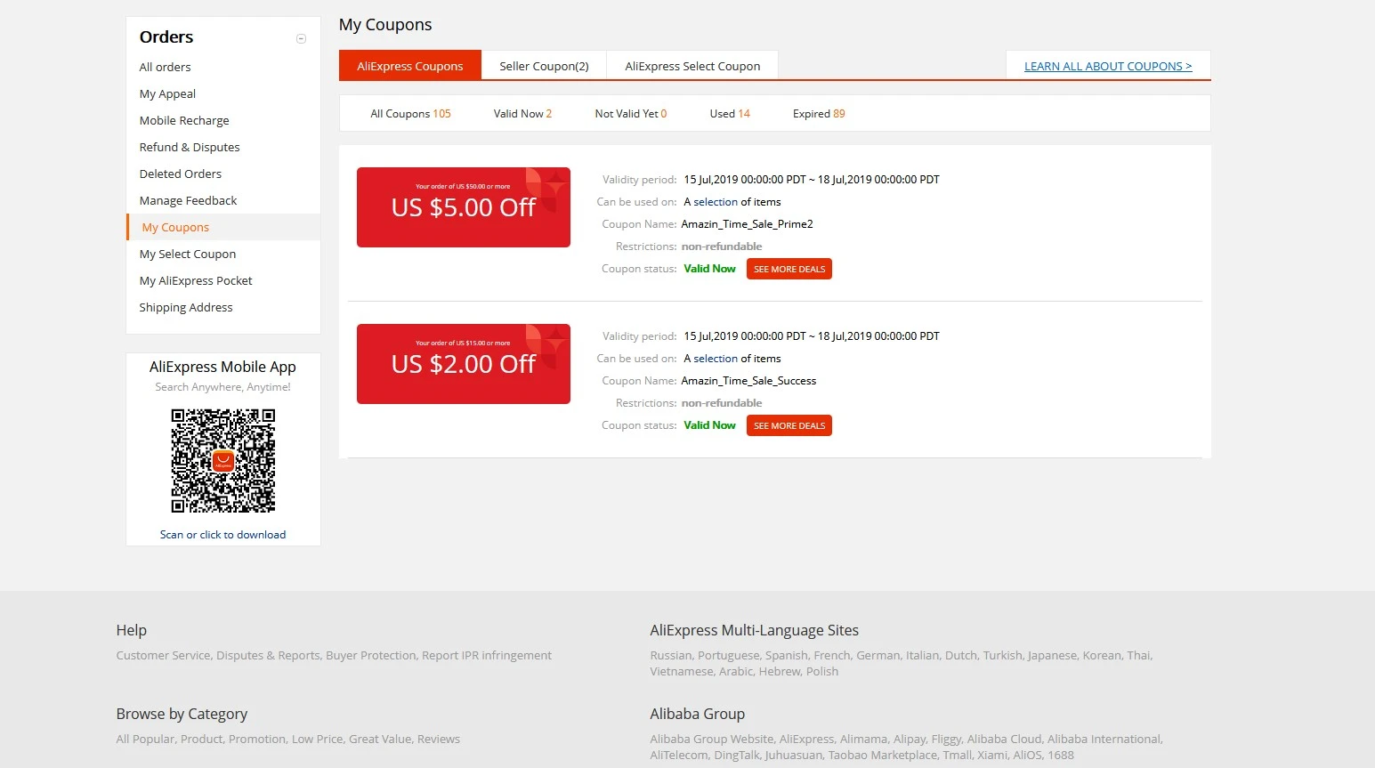Image resolution: width=1375 pixels, height=768 pixels.
Task: Switch to Portuguese language site
Action: pyautogui.click(x=729, y=656)
